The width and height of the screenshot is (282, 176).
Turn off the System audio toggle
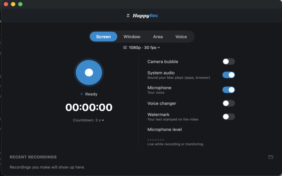[x=229, y=75]
